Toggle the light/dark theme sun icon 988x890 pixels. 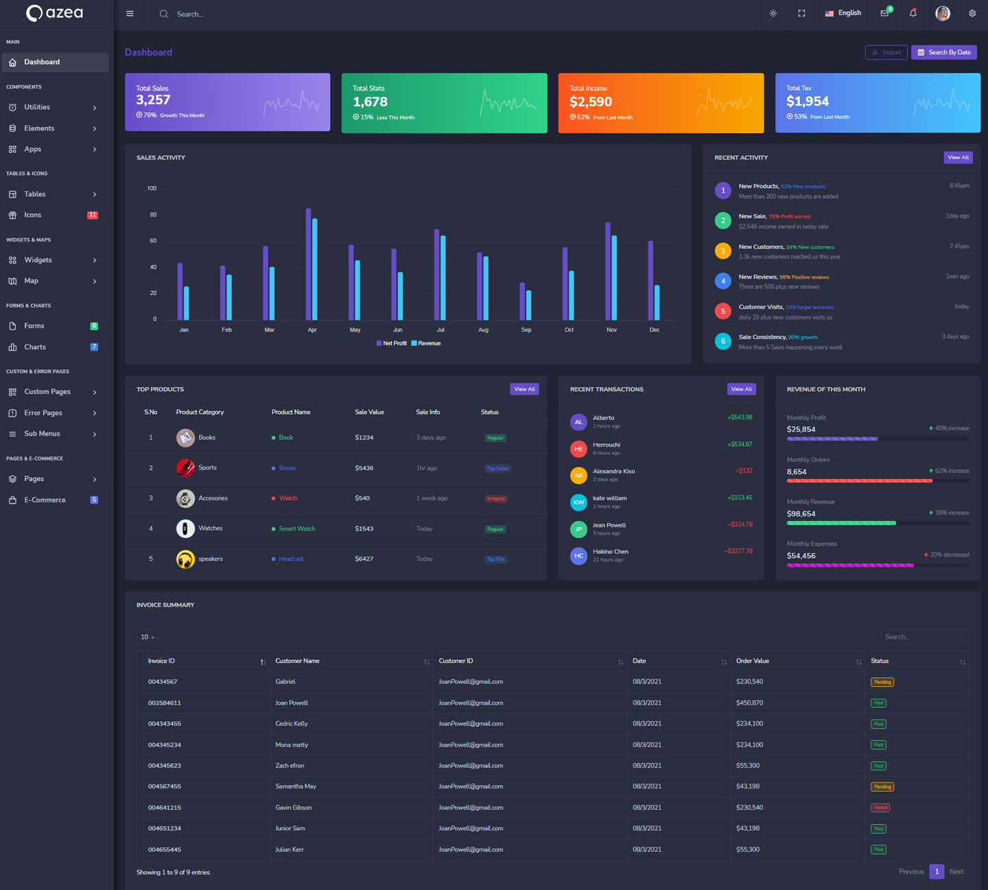(773, 14)
